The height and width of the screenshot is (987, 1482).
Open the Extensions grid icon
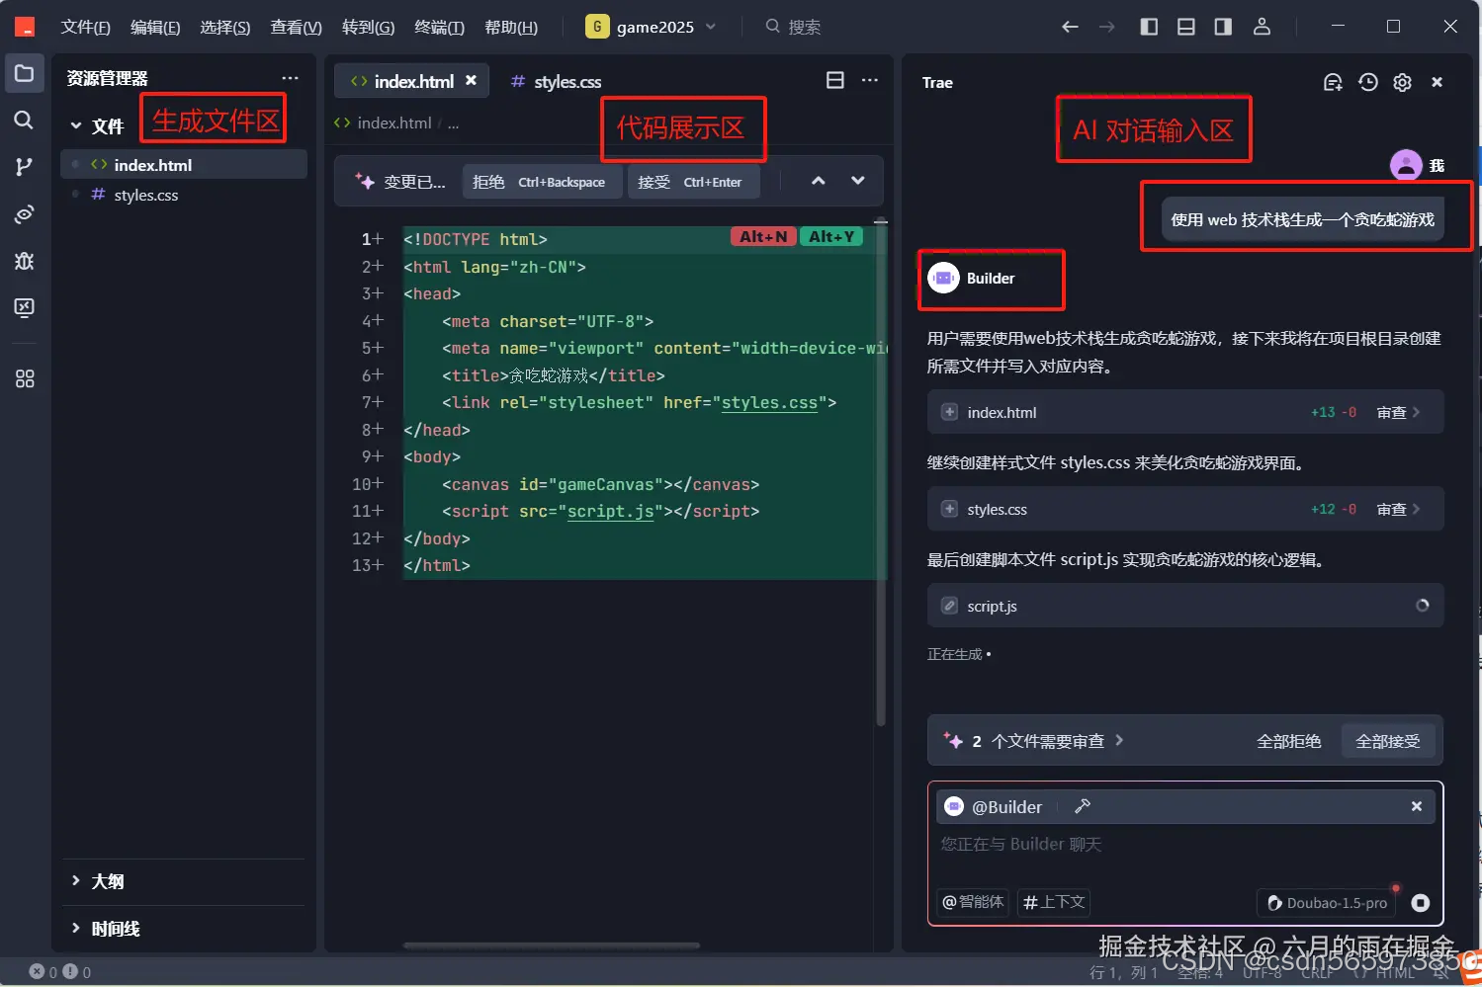tap(24, 378)
